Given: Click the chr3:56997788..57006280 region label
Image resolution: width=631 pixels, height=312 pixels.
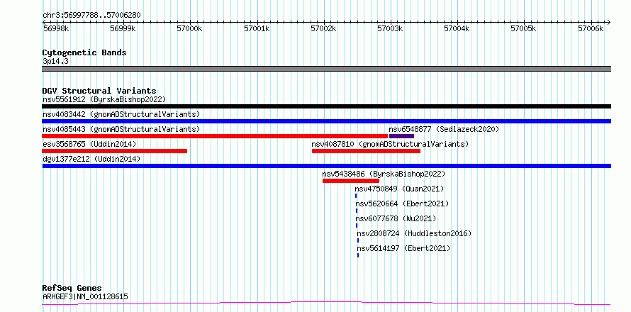Looking at the screenshot, I should click(91, 16).
